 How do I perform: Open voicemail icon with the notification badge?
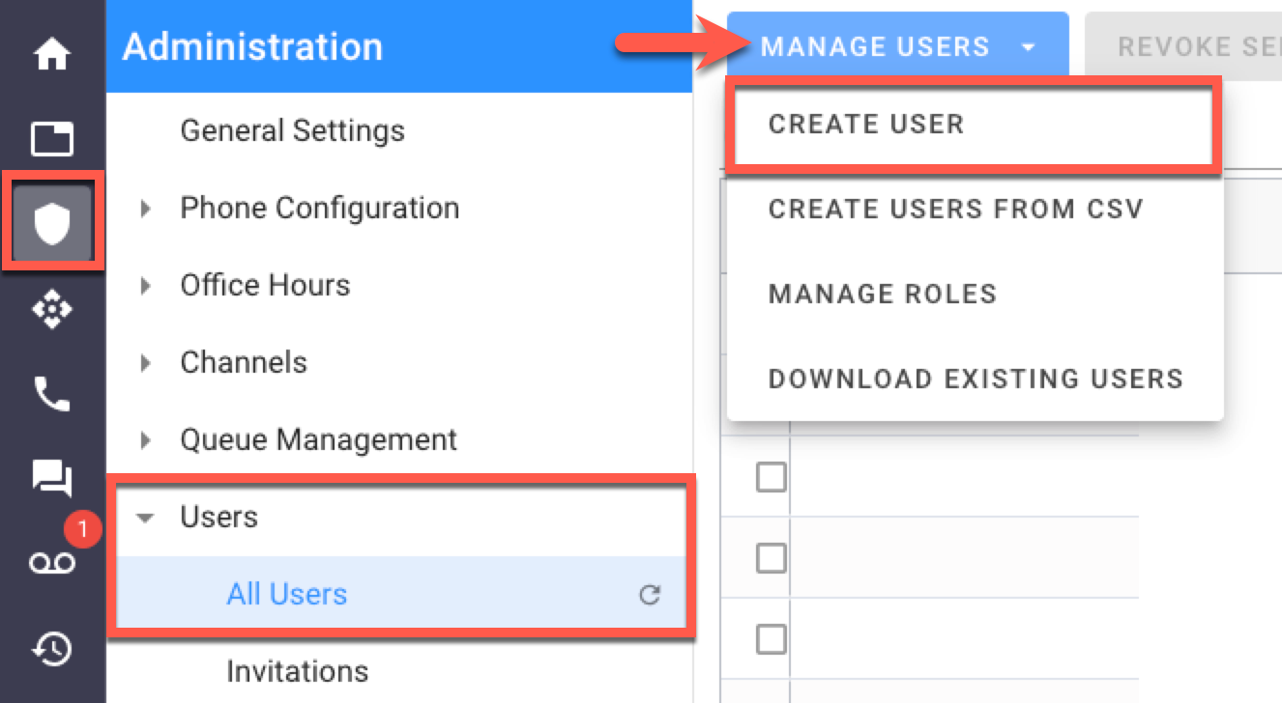coord(52,563)
